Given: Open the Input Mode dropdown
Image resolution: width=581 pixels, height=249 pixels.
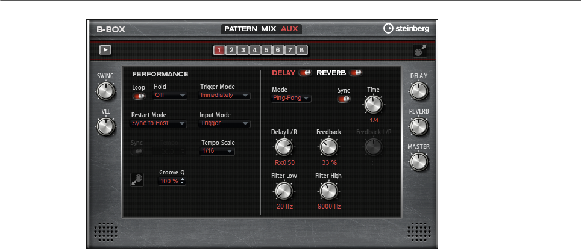Looking at the screenshot, I should [224, 123].
